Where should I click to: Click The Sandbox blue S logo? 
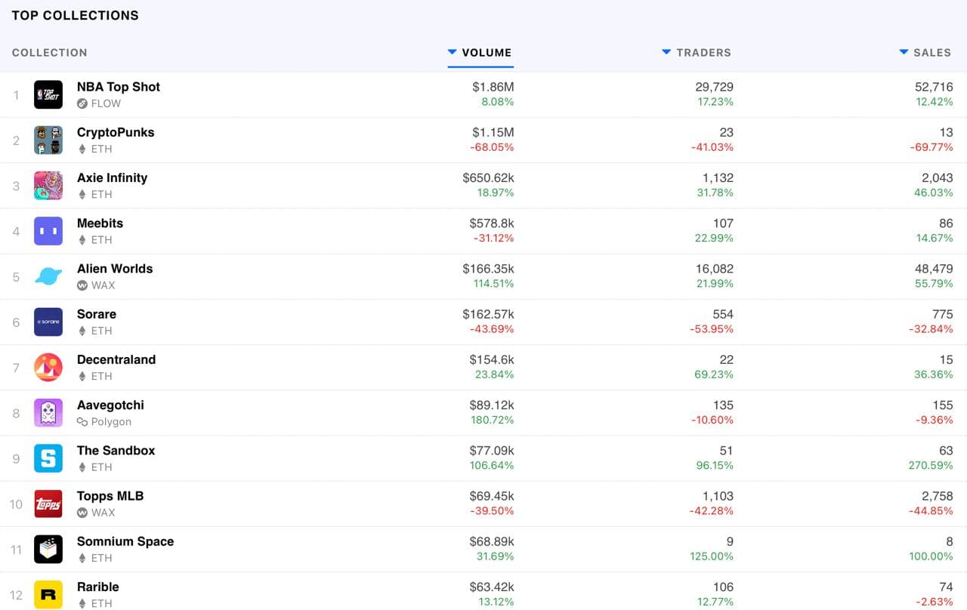(48, 458)
